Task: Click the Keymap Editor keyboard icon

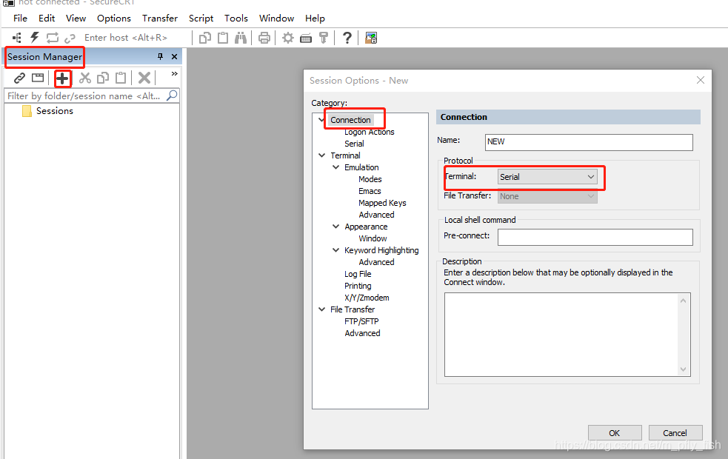Action: click(x=306, y=38)
